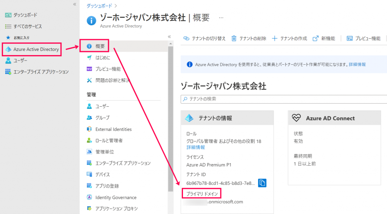This screenshot has width=387, height=214.
Task: Click the ロールと管理者 icon
Action: [x=89, y=140]
